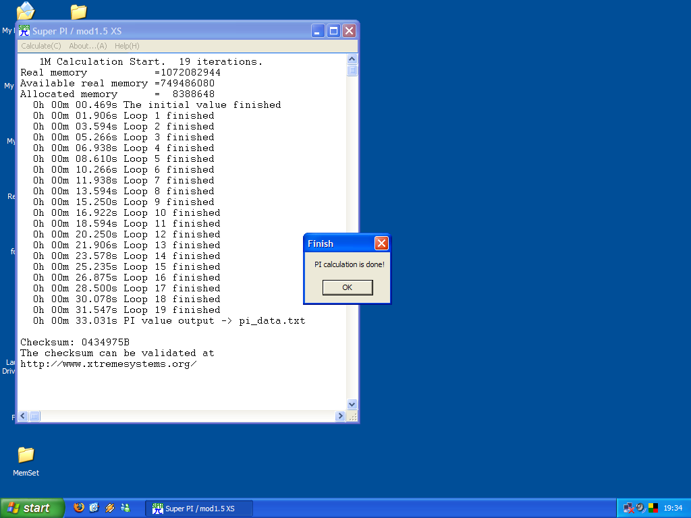Click Super PI / mod1.5 XS taskbar button
Image resolution: width=691 pixels, height=518 pixels.
pyautogui.click(x=199, y=509)
